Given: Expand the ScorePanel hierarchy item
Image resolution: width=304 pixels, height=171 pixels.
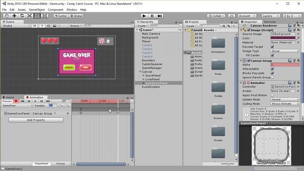Looking at the screenshot, I should [x=143, y=76].
